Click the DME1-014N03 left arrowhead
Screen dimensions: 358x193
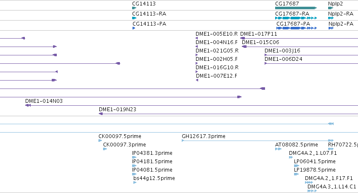[28, 105]
